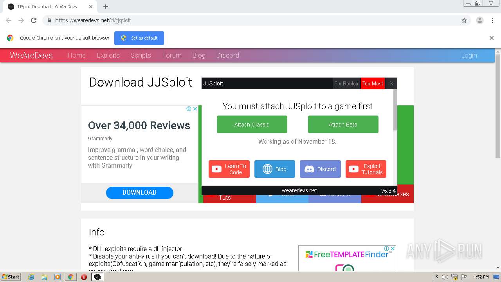Click the taskbar clock 4:52 PM
The width and height of the screenshot is (501, 282).
click(x=481, y=277)
